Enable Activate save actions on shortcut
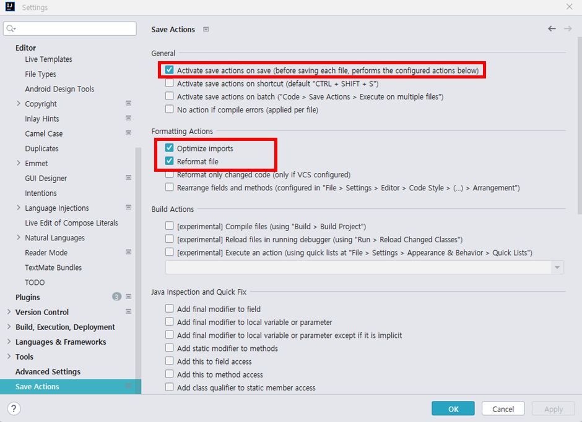The height and width of the screenshot is (422, 582). (x=169, y=83)
